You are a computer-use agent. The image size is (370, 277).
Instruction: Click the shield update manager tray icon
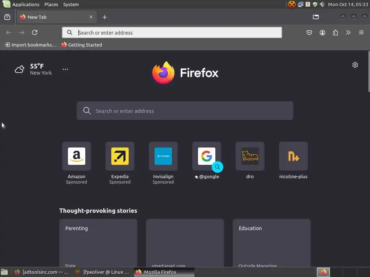click(x=315, y=4)
